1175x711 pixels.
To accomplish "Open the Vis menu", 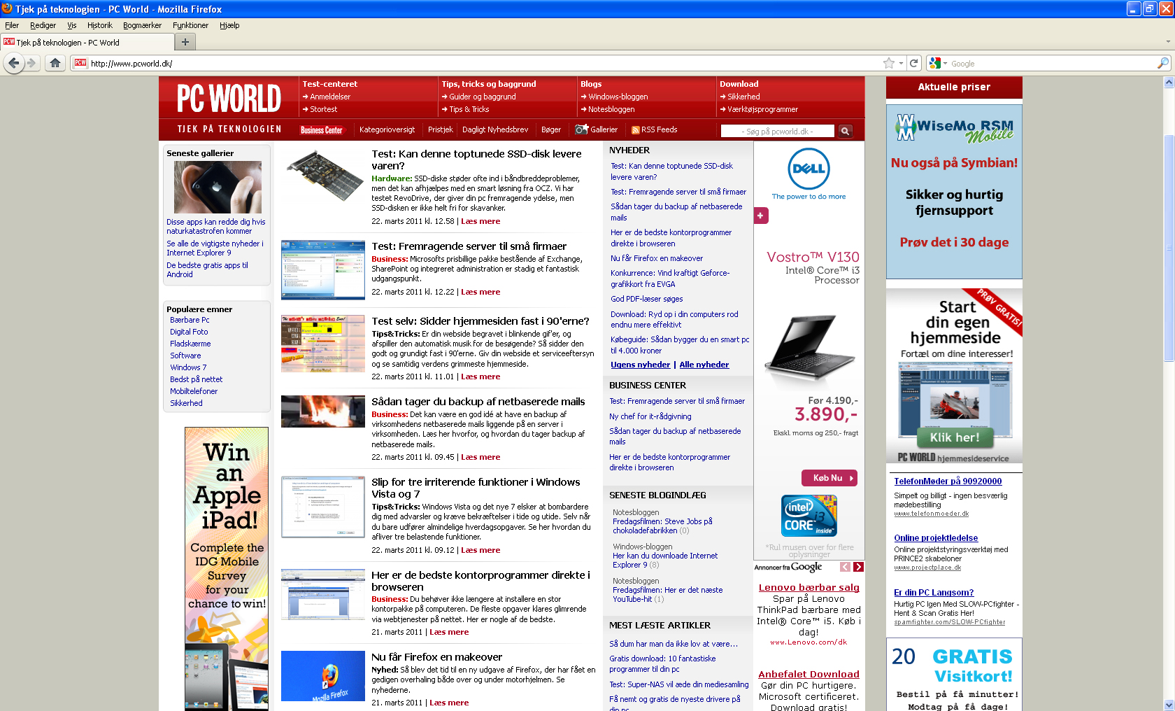I will 72,25.
